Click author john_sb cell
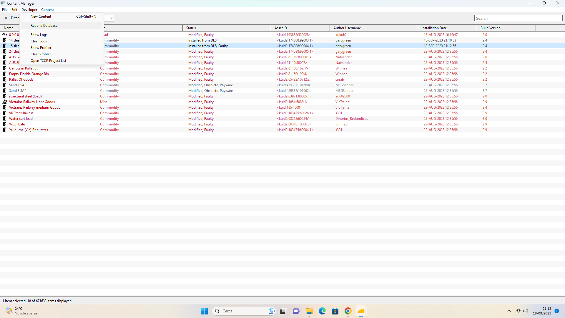This screenshot has height=318, width=565. click(341, 124)
